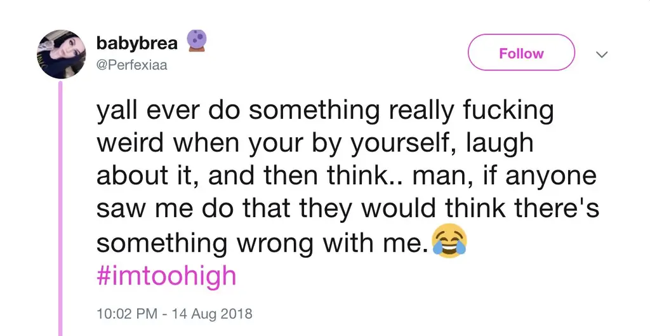Open the @Perfexiaa handle link
Viewport: 650px width, 336px height.
(x=132, y=65)
